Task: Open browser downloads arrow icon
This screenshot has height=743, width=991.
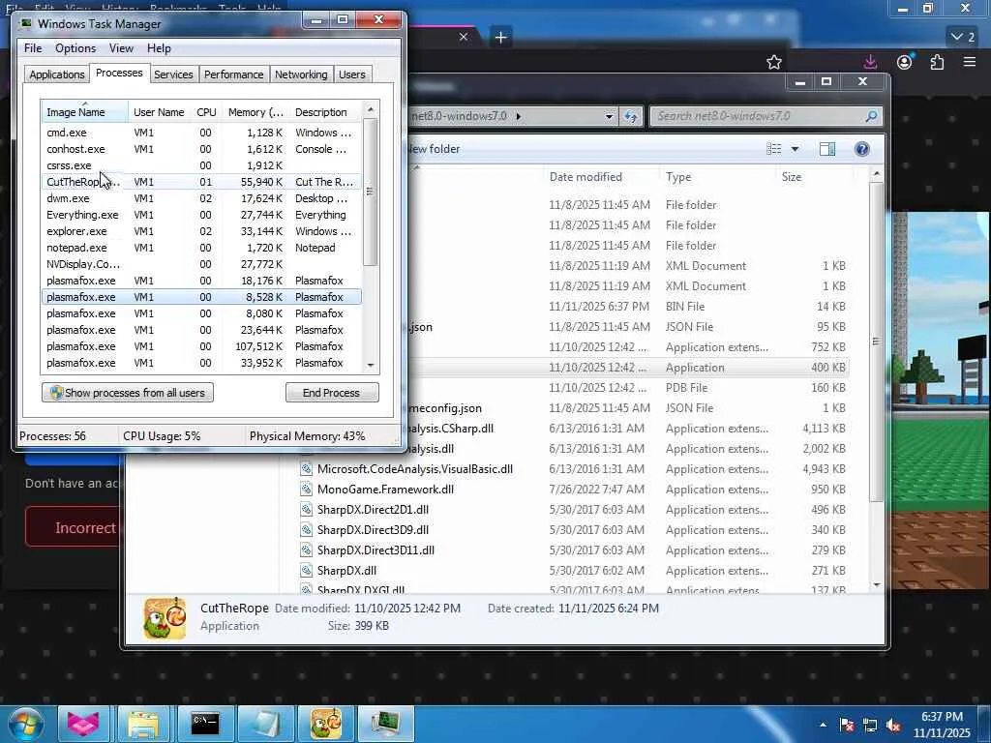Action: coord(870,61)
